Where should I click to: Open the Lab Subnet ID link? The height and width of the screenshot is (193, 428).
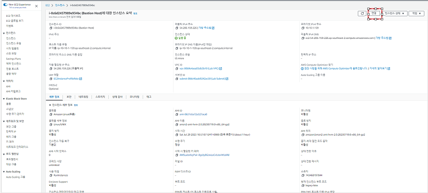tap(202, 79)
